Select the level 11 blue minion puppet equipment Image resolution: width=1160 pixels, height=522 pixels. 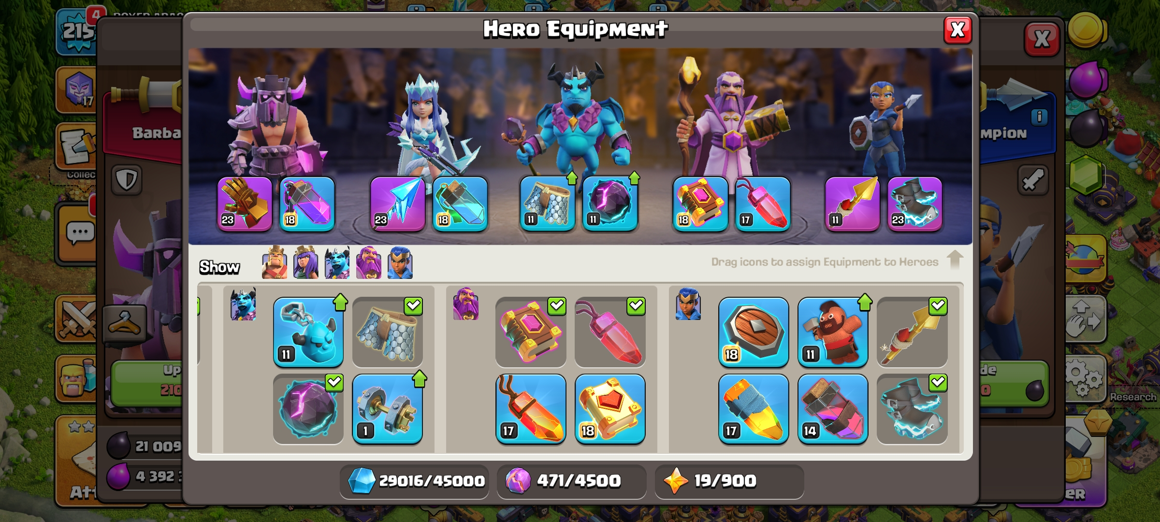(308, 332)
